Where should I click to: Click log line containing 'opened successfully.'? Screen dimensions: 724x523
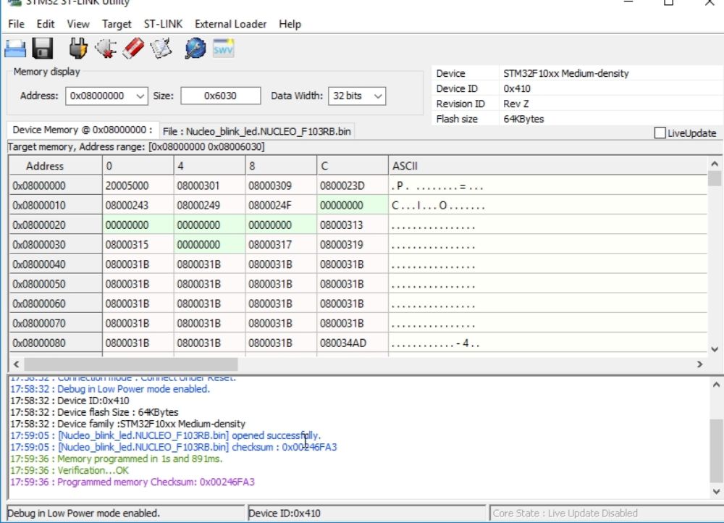(x=165, y=435)
